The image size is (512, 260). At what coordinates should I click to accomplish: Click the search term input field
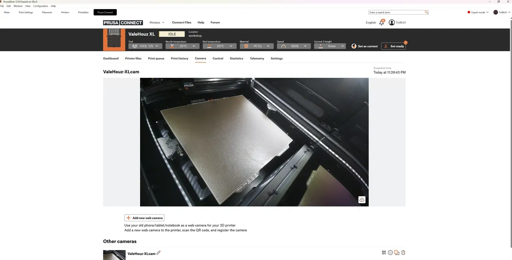click(x=395, y=12)
